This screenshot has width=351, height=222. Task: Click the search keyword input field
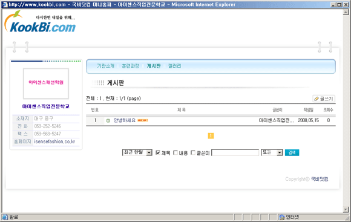(235, 152)
